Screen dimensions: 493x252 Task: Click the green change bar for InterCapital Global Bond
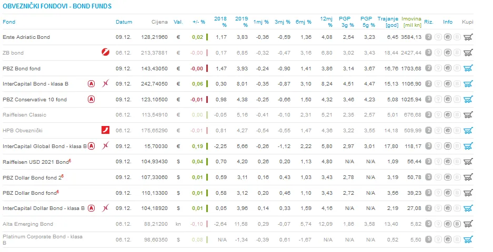(207, 146)
